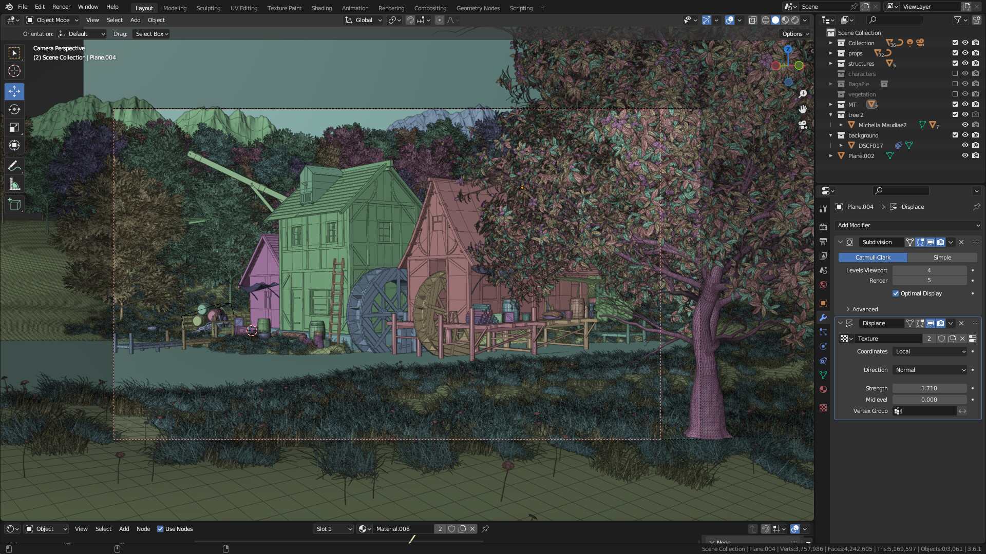This screenshot has width=986, height=554.
Task: Click the Strength value slider field
Action: click(x=928, y=388)
